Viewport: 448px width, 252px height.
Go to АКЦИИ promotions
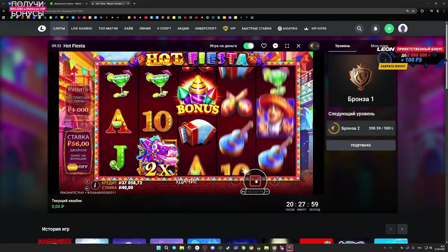[x=183, y=29]
